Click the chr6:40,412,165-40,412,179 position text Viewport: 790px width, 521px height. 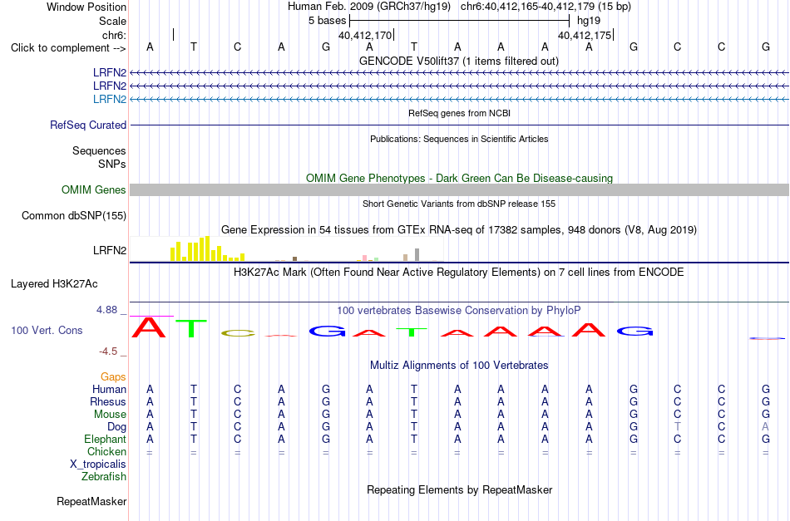tap(546, 7)
